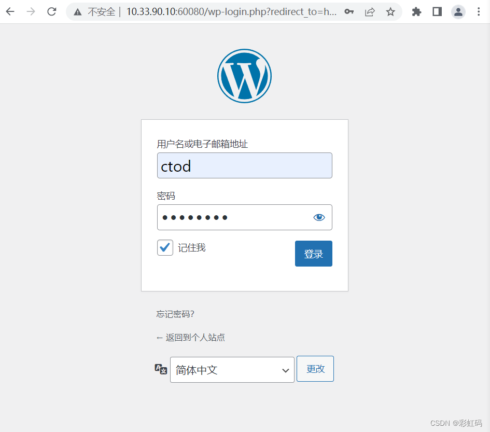Go back with the browser back arrow

point(10,12)
